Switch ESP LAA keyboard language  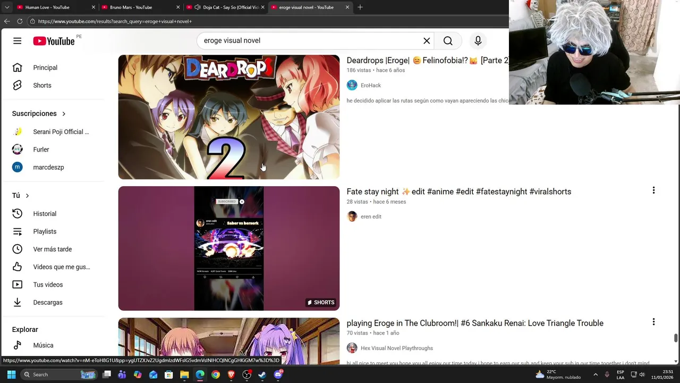pyautogui.click(x=620, y=374)
